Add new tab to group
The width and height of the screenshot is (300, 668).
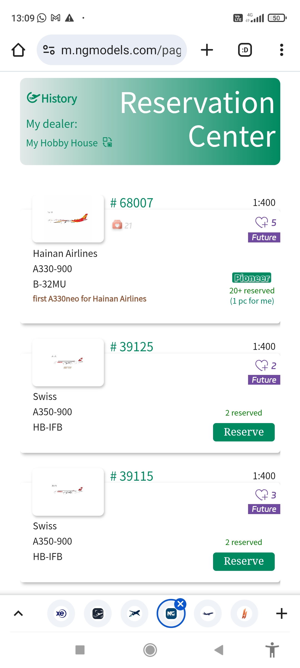(281, 613)
